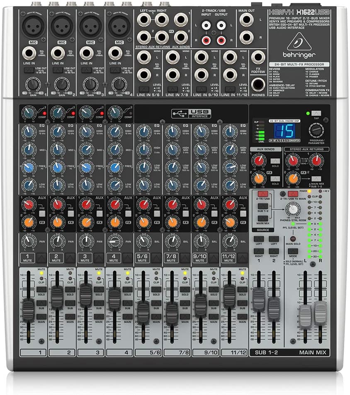Click the orange STEREO AUX RETURNS 2 knob
The image size is (350, 395).
tap(293, 178)
